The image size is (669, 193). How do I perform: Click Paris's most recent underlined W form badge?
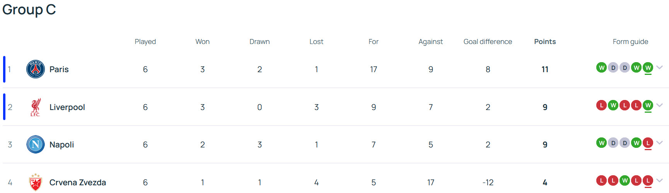click(x=648, y=68)
